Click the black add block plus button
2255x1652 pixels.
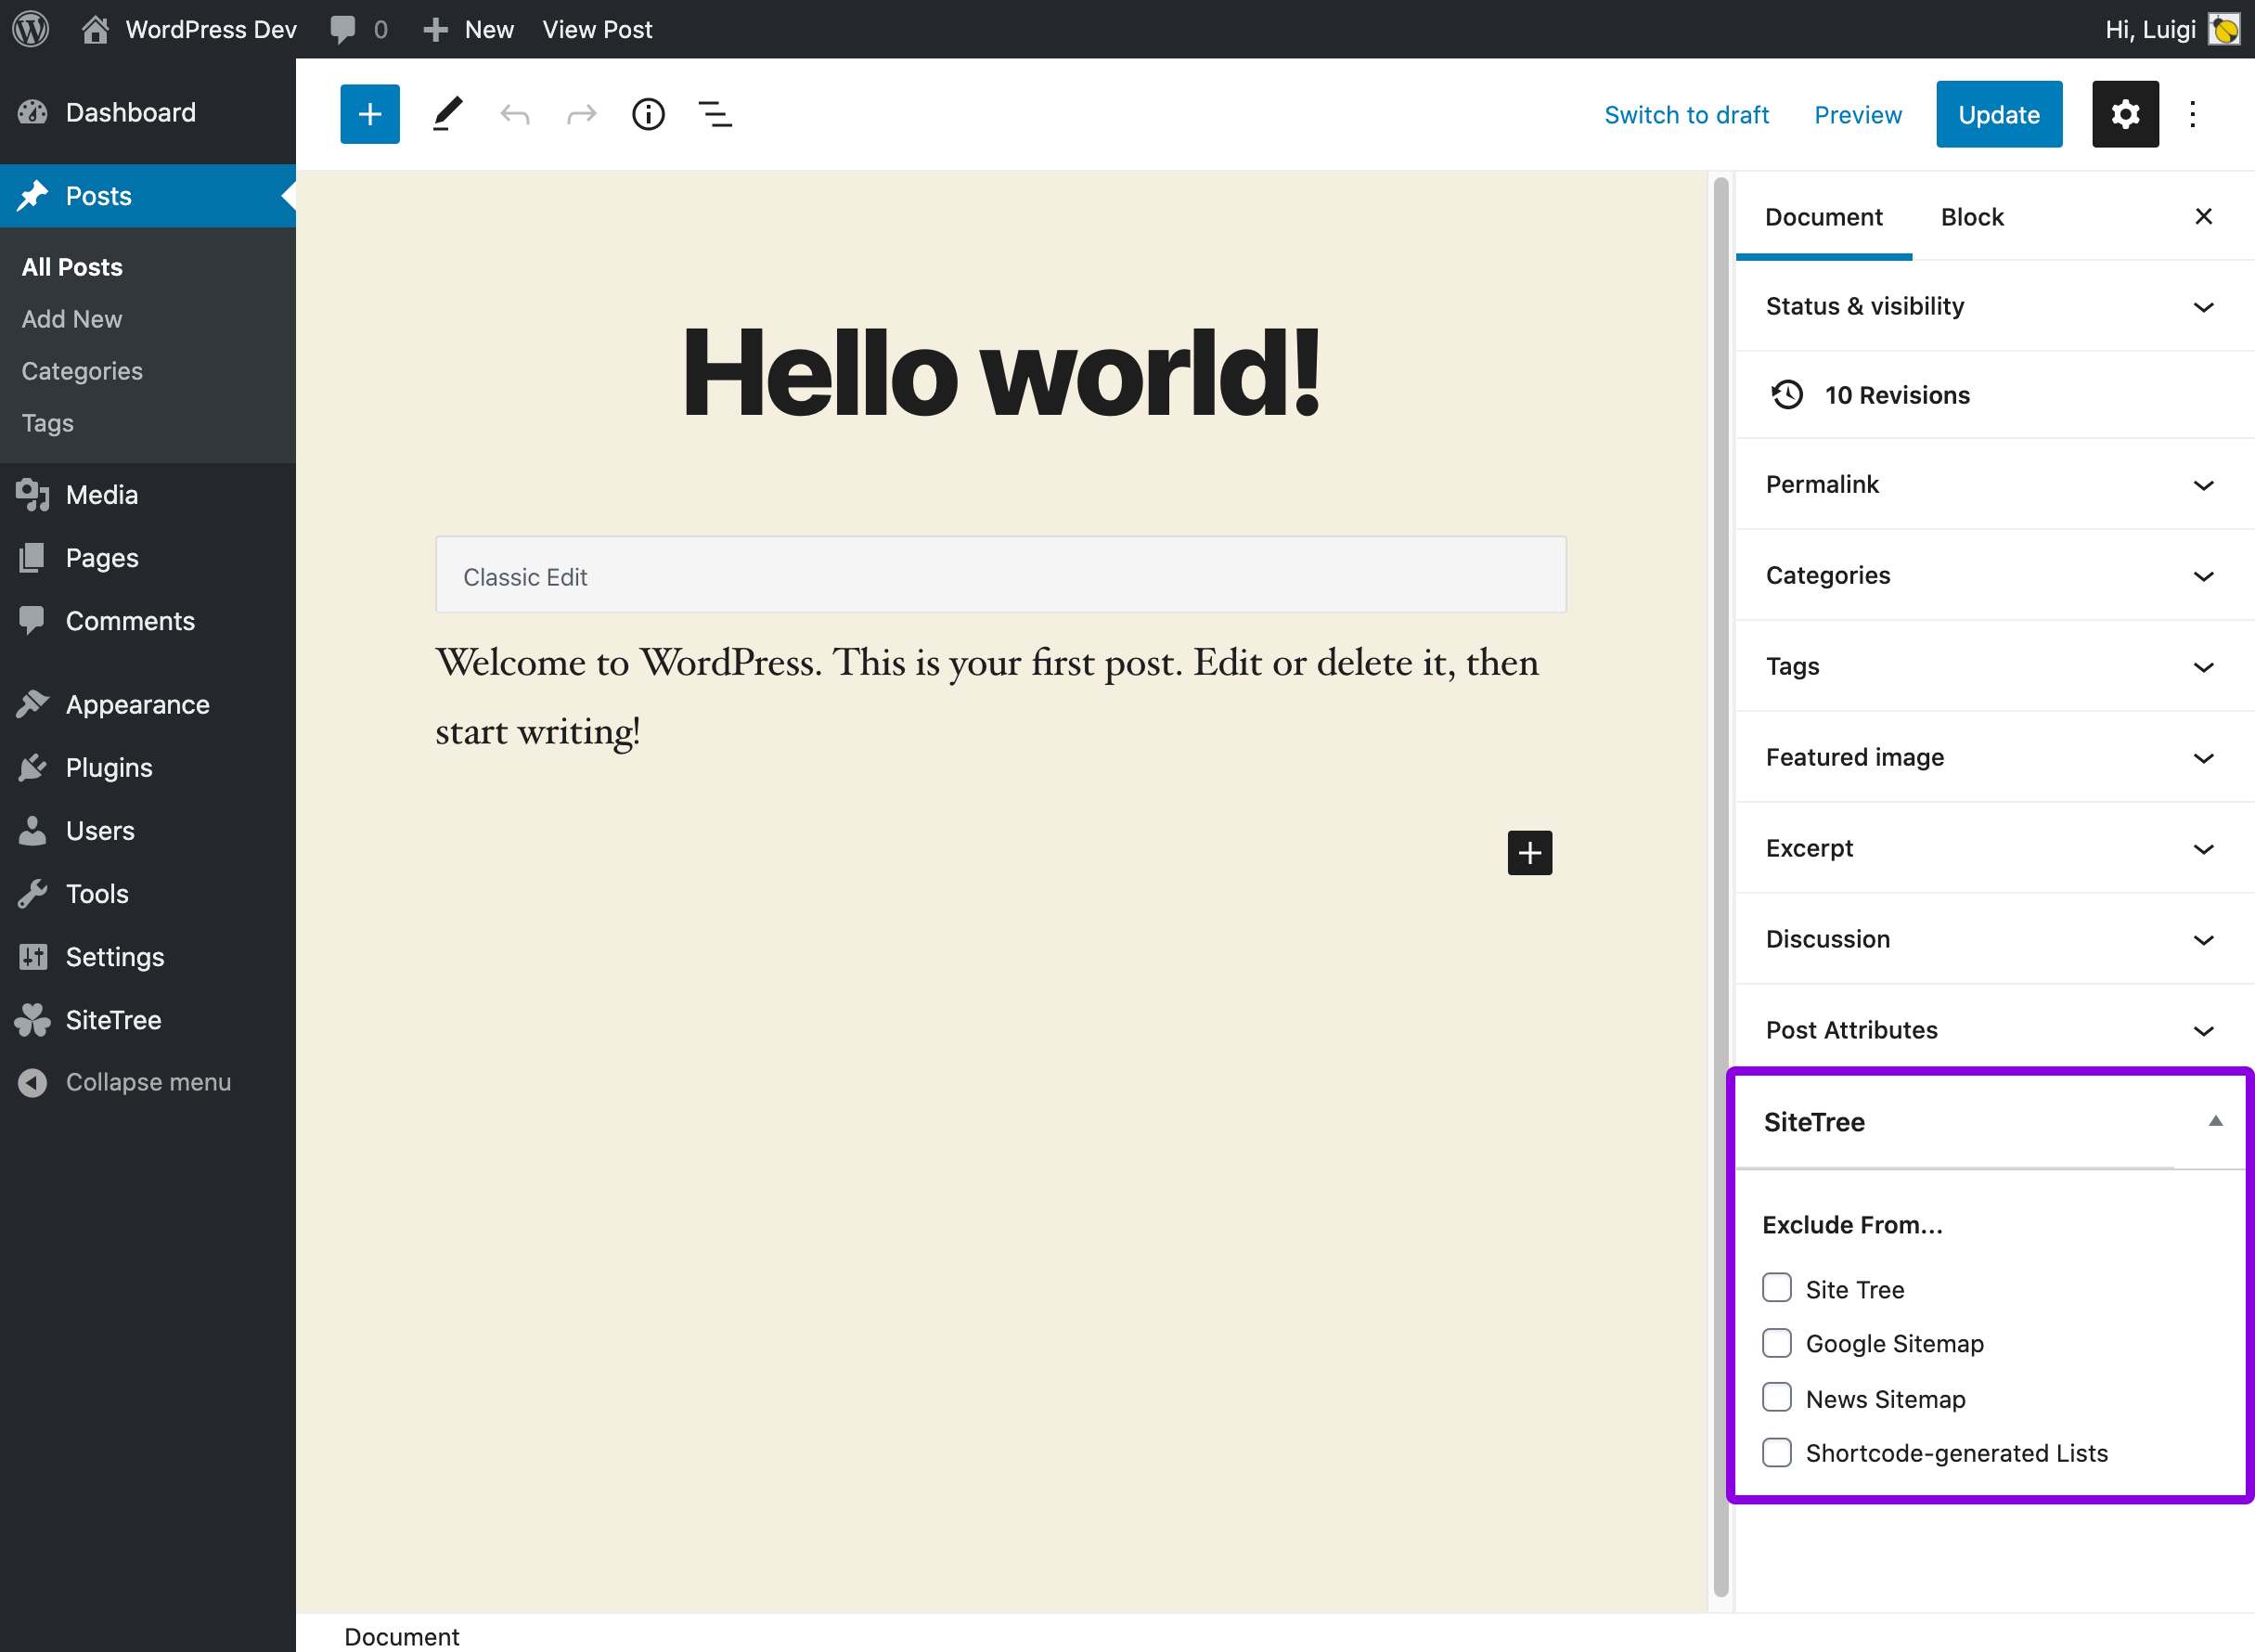1529,853
